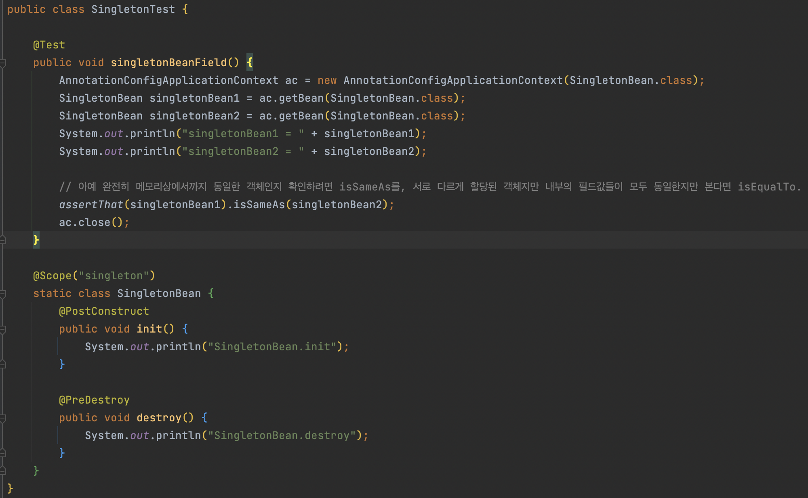Click the @Test annotation
The width and height of the screenshot is (808, 498).
49,45
